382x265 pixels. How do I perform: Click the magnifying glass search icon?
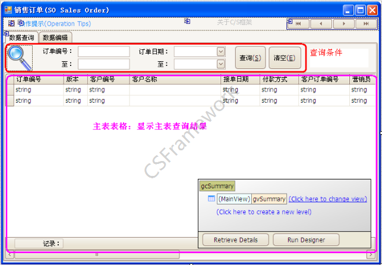coord(20,58)
